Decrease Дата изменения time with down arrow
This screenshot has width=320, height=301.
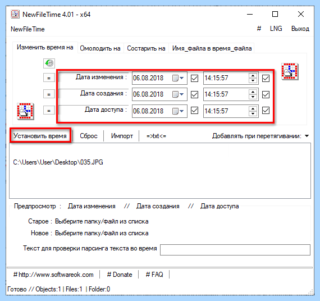[x=253, y=80]
